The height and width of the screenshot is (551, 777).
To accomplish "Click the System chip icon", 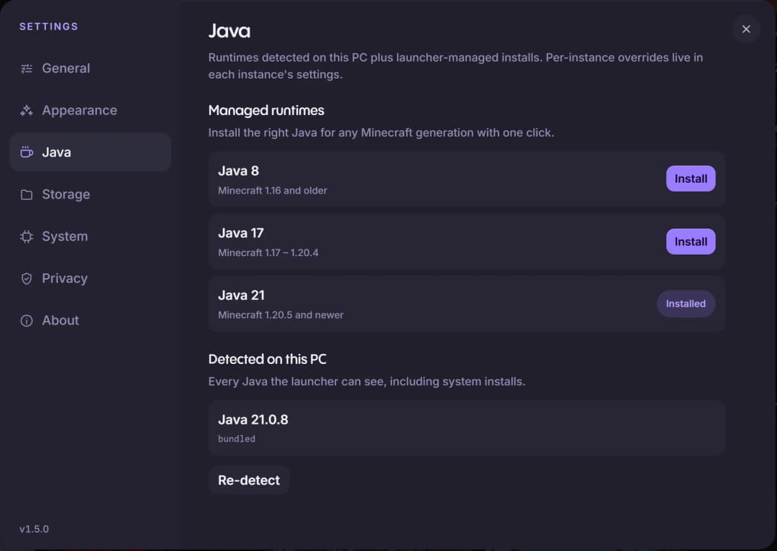I will coord(27,237).
